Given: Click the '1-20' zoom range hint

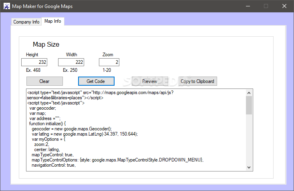Looking at the screenshot, I should pos(107,70).
